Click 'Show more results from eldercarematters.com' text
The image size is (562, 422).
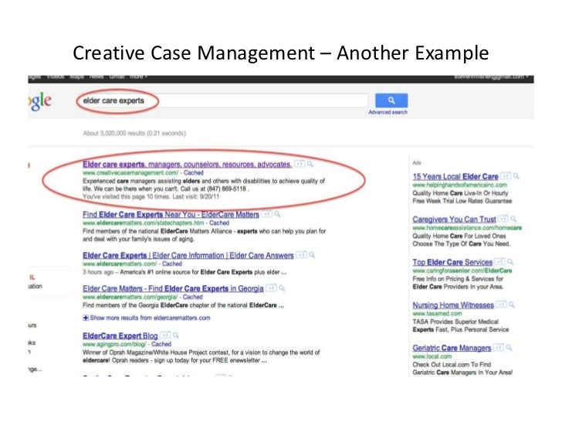(x=151, y=318)
